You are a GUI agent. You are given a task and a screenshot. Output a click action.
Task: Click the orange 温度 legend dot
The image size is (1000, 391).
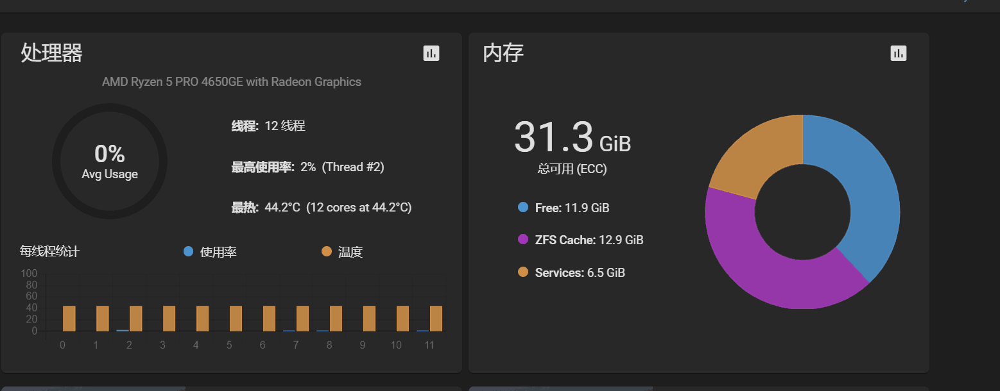327,252
